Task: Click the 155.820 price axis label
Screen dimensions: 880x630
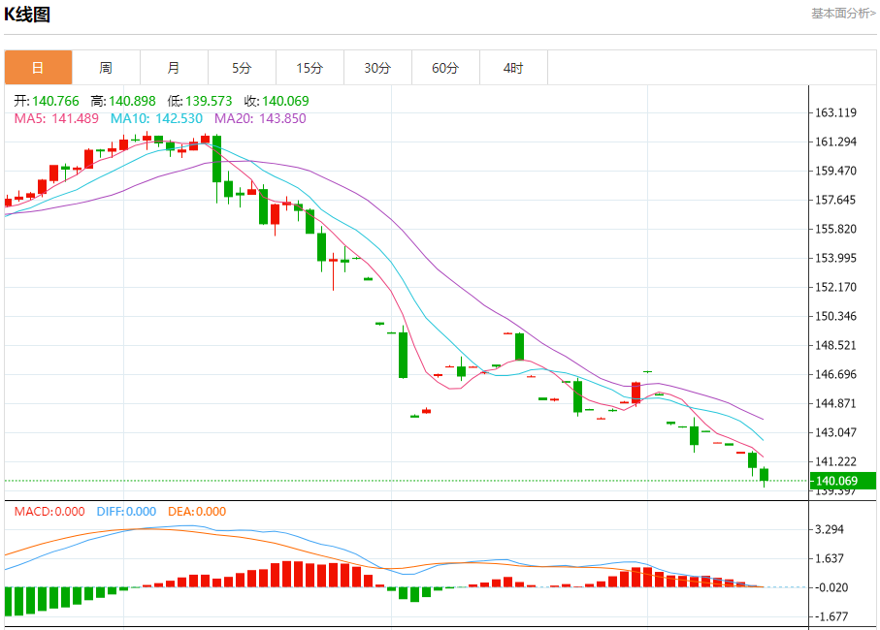Action: [x=835, y=230]
